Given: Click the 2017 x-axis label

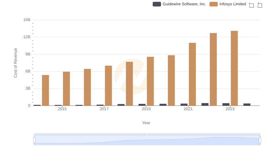Looking at the screenshot, I should [104, 109].
